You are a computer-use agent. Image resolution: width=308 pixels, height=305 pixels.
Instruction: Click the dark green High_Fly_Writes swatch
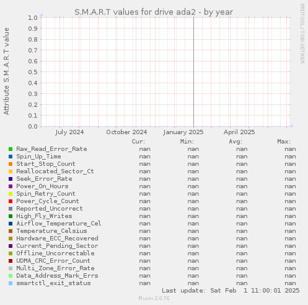(11, 216)
